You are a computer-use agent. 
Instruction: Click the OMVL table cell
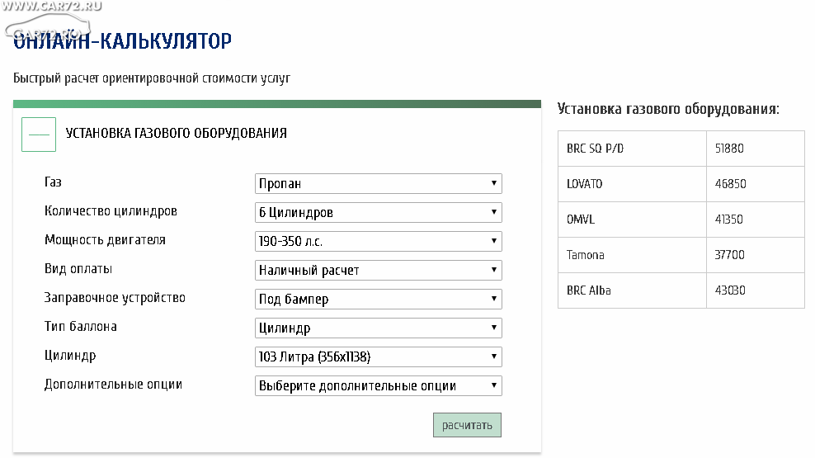(x=632, y=220)
